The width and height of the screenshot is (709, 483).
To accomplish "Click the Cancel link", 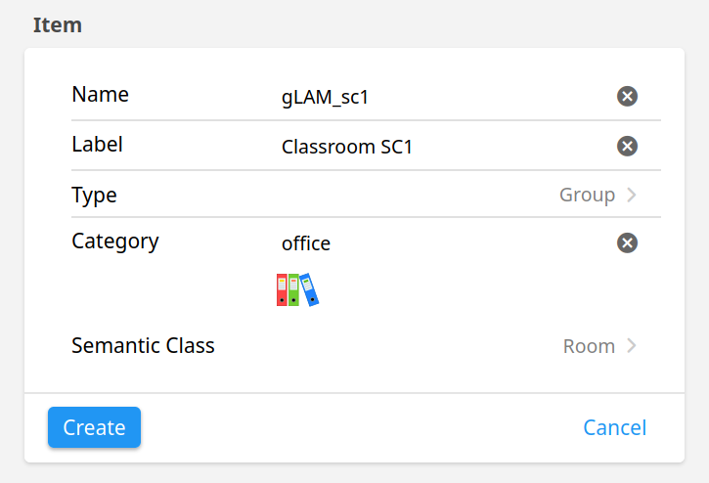I will point(614,427).
